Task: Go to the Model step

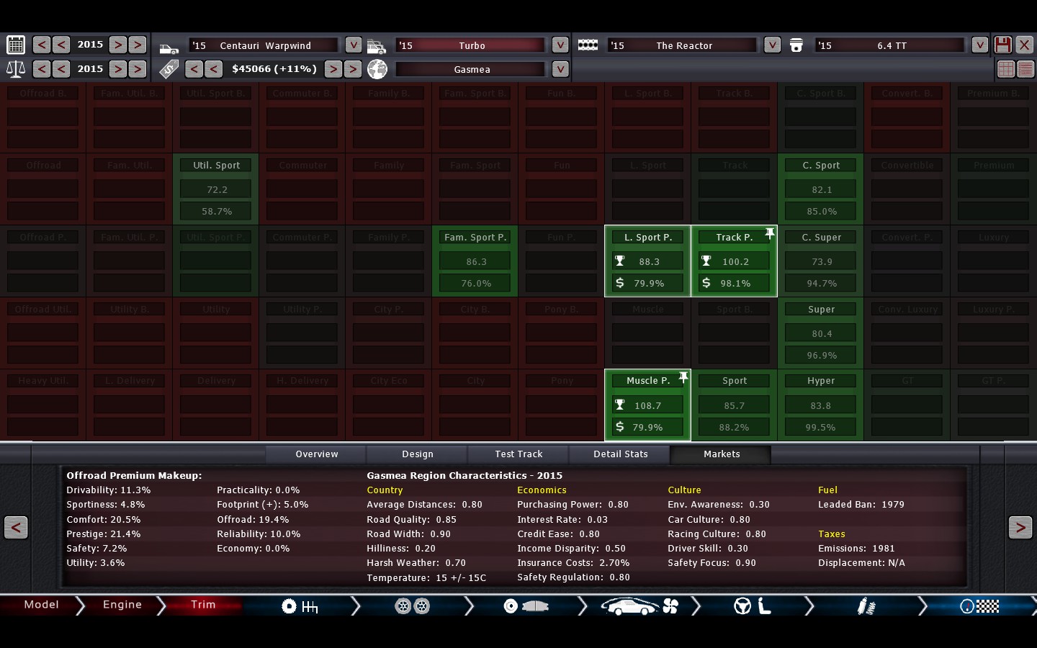Action: (41, 605)
